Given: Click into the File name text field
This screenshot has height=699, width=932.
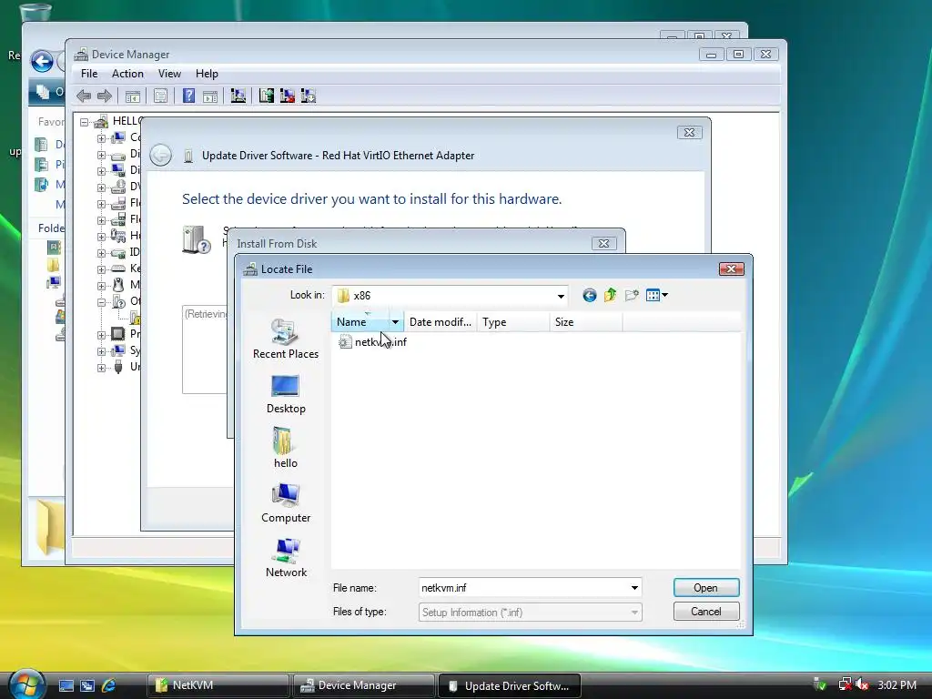Looking at the screenshot, I should tap(523, 588).
